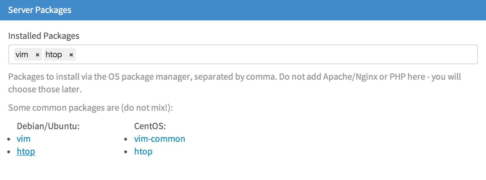Screen dimensions: 486x180
Task: Select the htop tag in Installed Packages
Action: point(54,55)
